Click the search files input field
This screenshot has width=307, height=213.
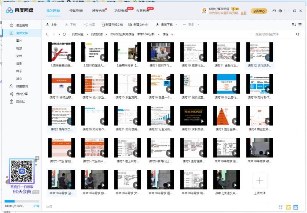pos(273,34)
